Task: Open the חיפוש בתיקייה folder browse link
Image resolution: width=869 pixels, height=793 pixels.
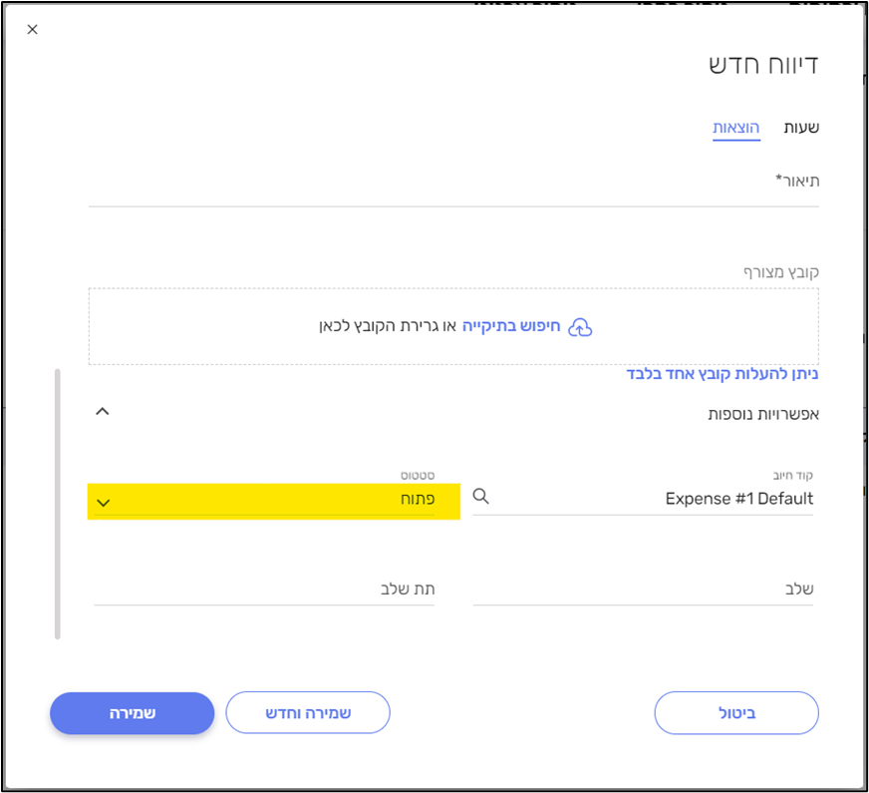Action: tap(511, 326)
